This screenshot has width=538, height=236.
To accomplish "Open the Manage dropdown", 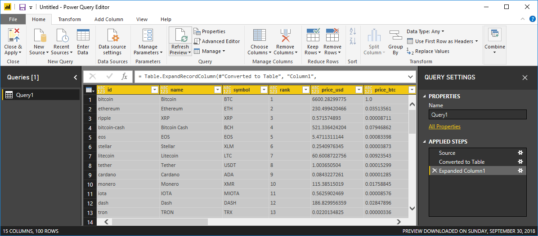I will coord(209,51).
